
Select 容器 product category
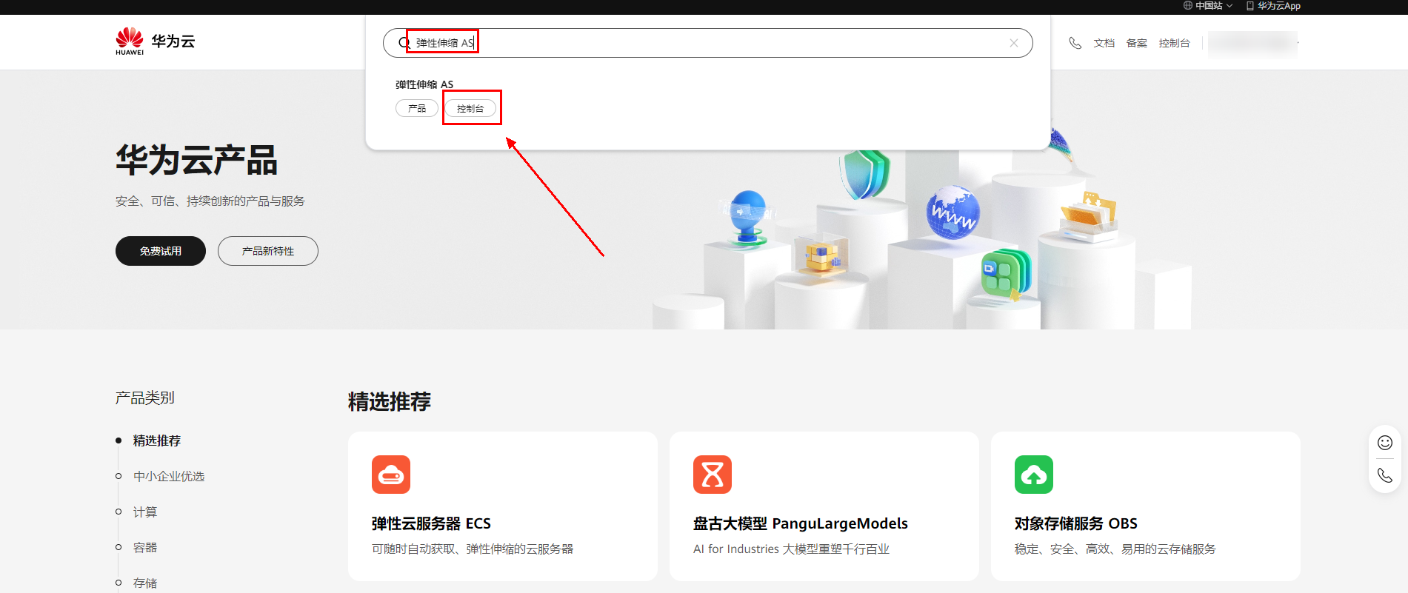click(145, 547)
